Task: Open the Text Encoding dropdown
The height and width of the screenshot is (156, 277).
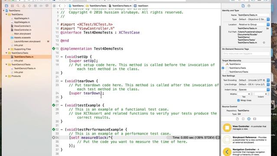Action: [x=254, y=80]
